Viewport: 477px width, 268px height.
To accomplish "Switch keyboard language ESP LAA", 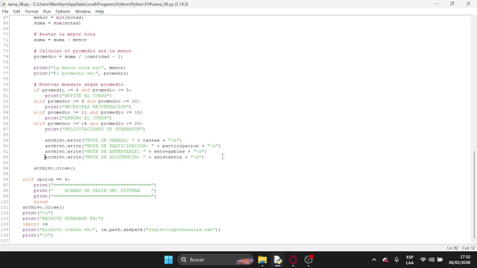I will 410,260.
